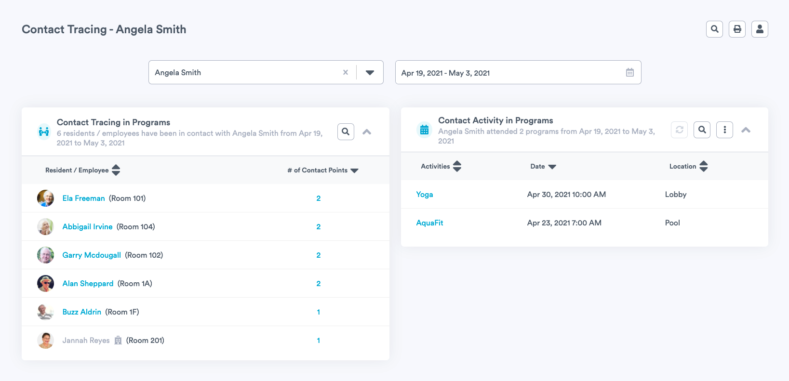Image resolution: width=789 pixels, height=381 pixels.
Task: Open Ela Freeman's resident link
Action: coord(83,198)
